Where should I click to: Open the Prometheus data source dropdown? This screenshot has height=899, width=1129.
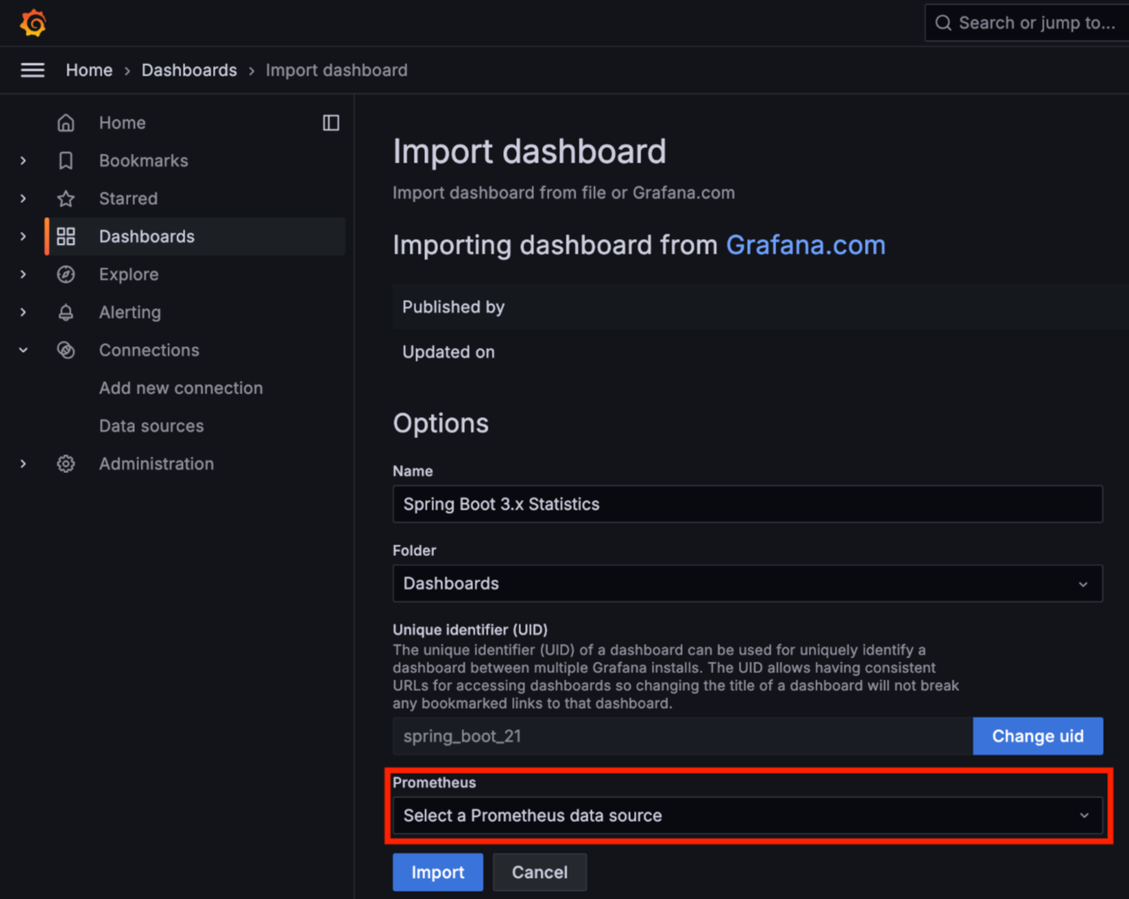[x=747, y=815]
